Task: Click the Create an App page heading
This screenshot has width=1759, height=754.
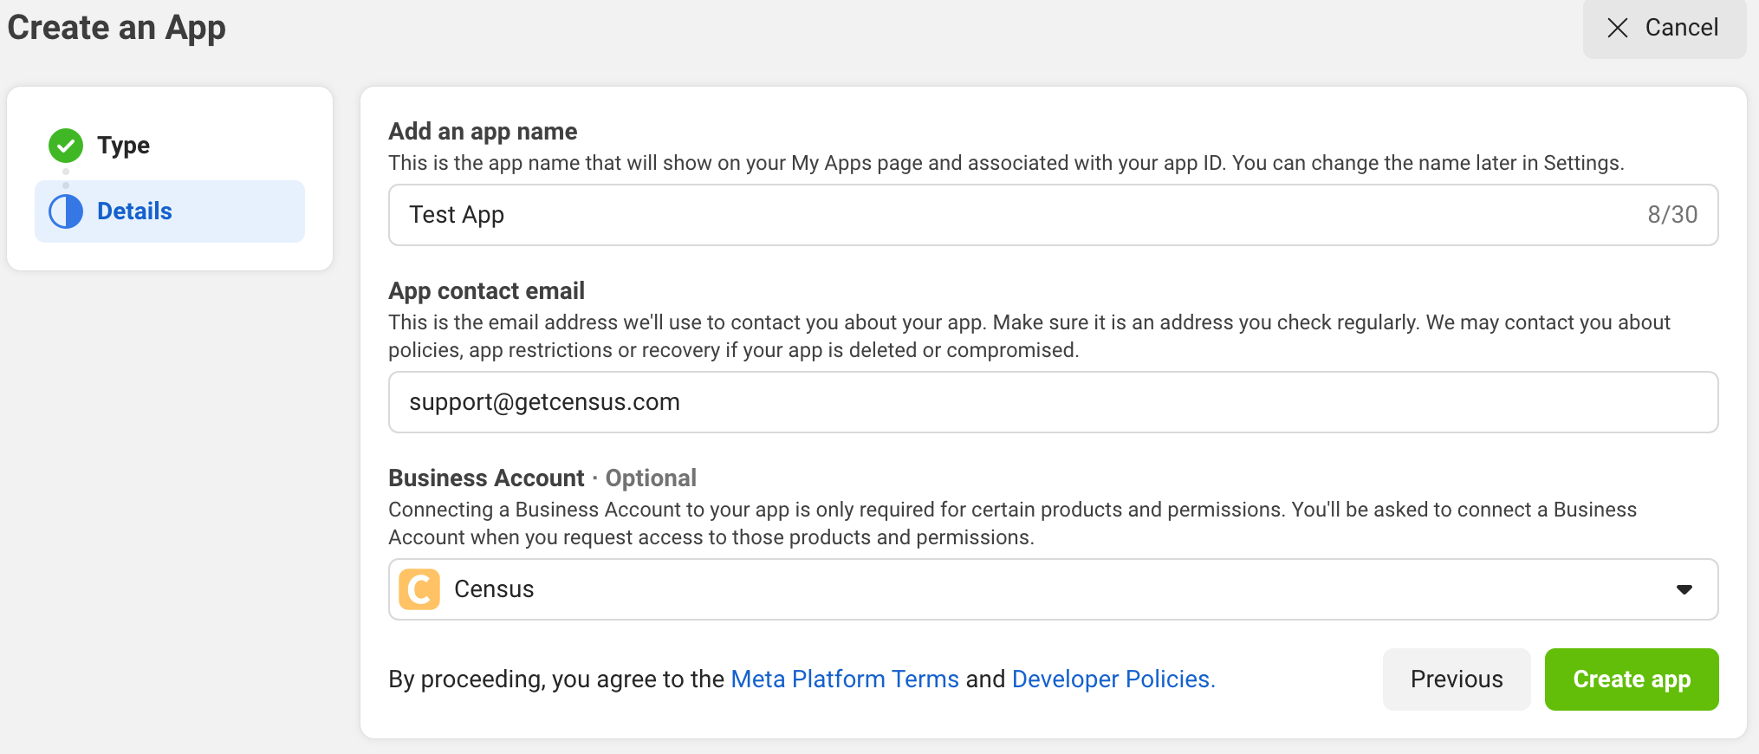Action: click(x=117, y=28)
